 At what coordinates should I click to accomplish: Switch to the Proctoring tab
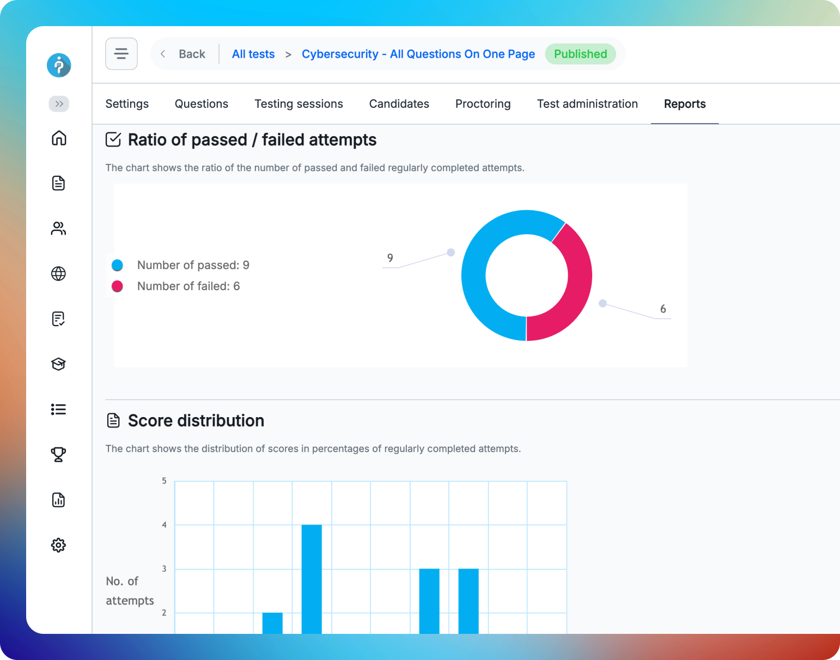point(483,103)
